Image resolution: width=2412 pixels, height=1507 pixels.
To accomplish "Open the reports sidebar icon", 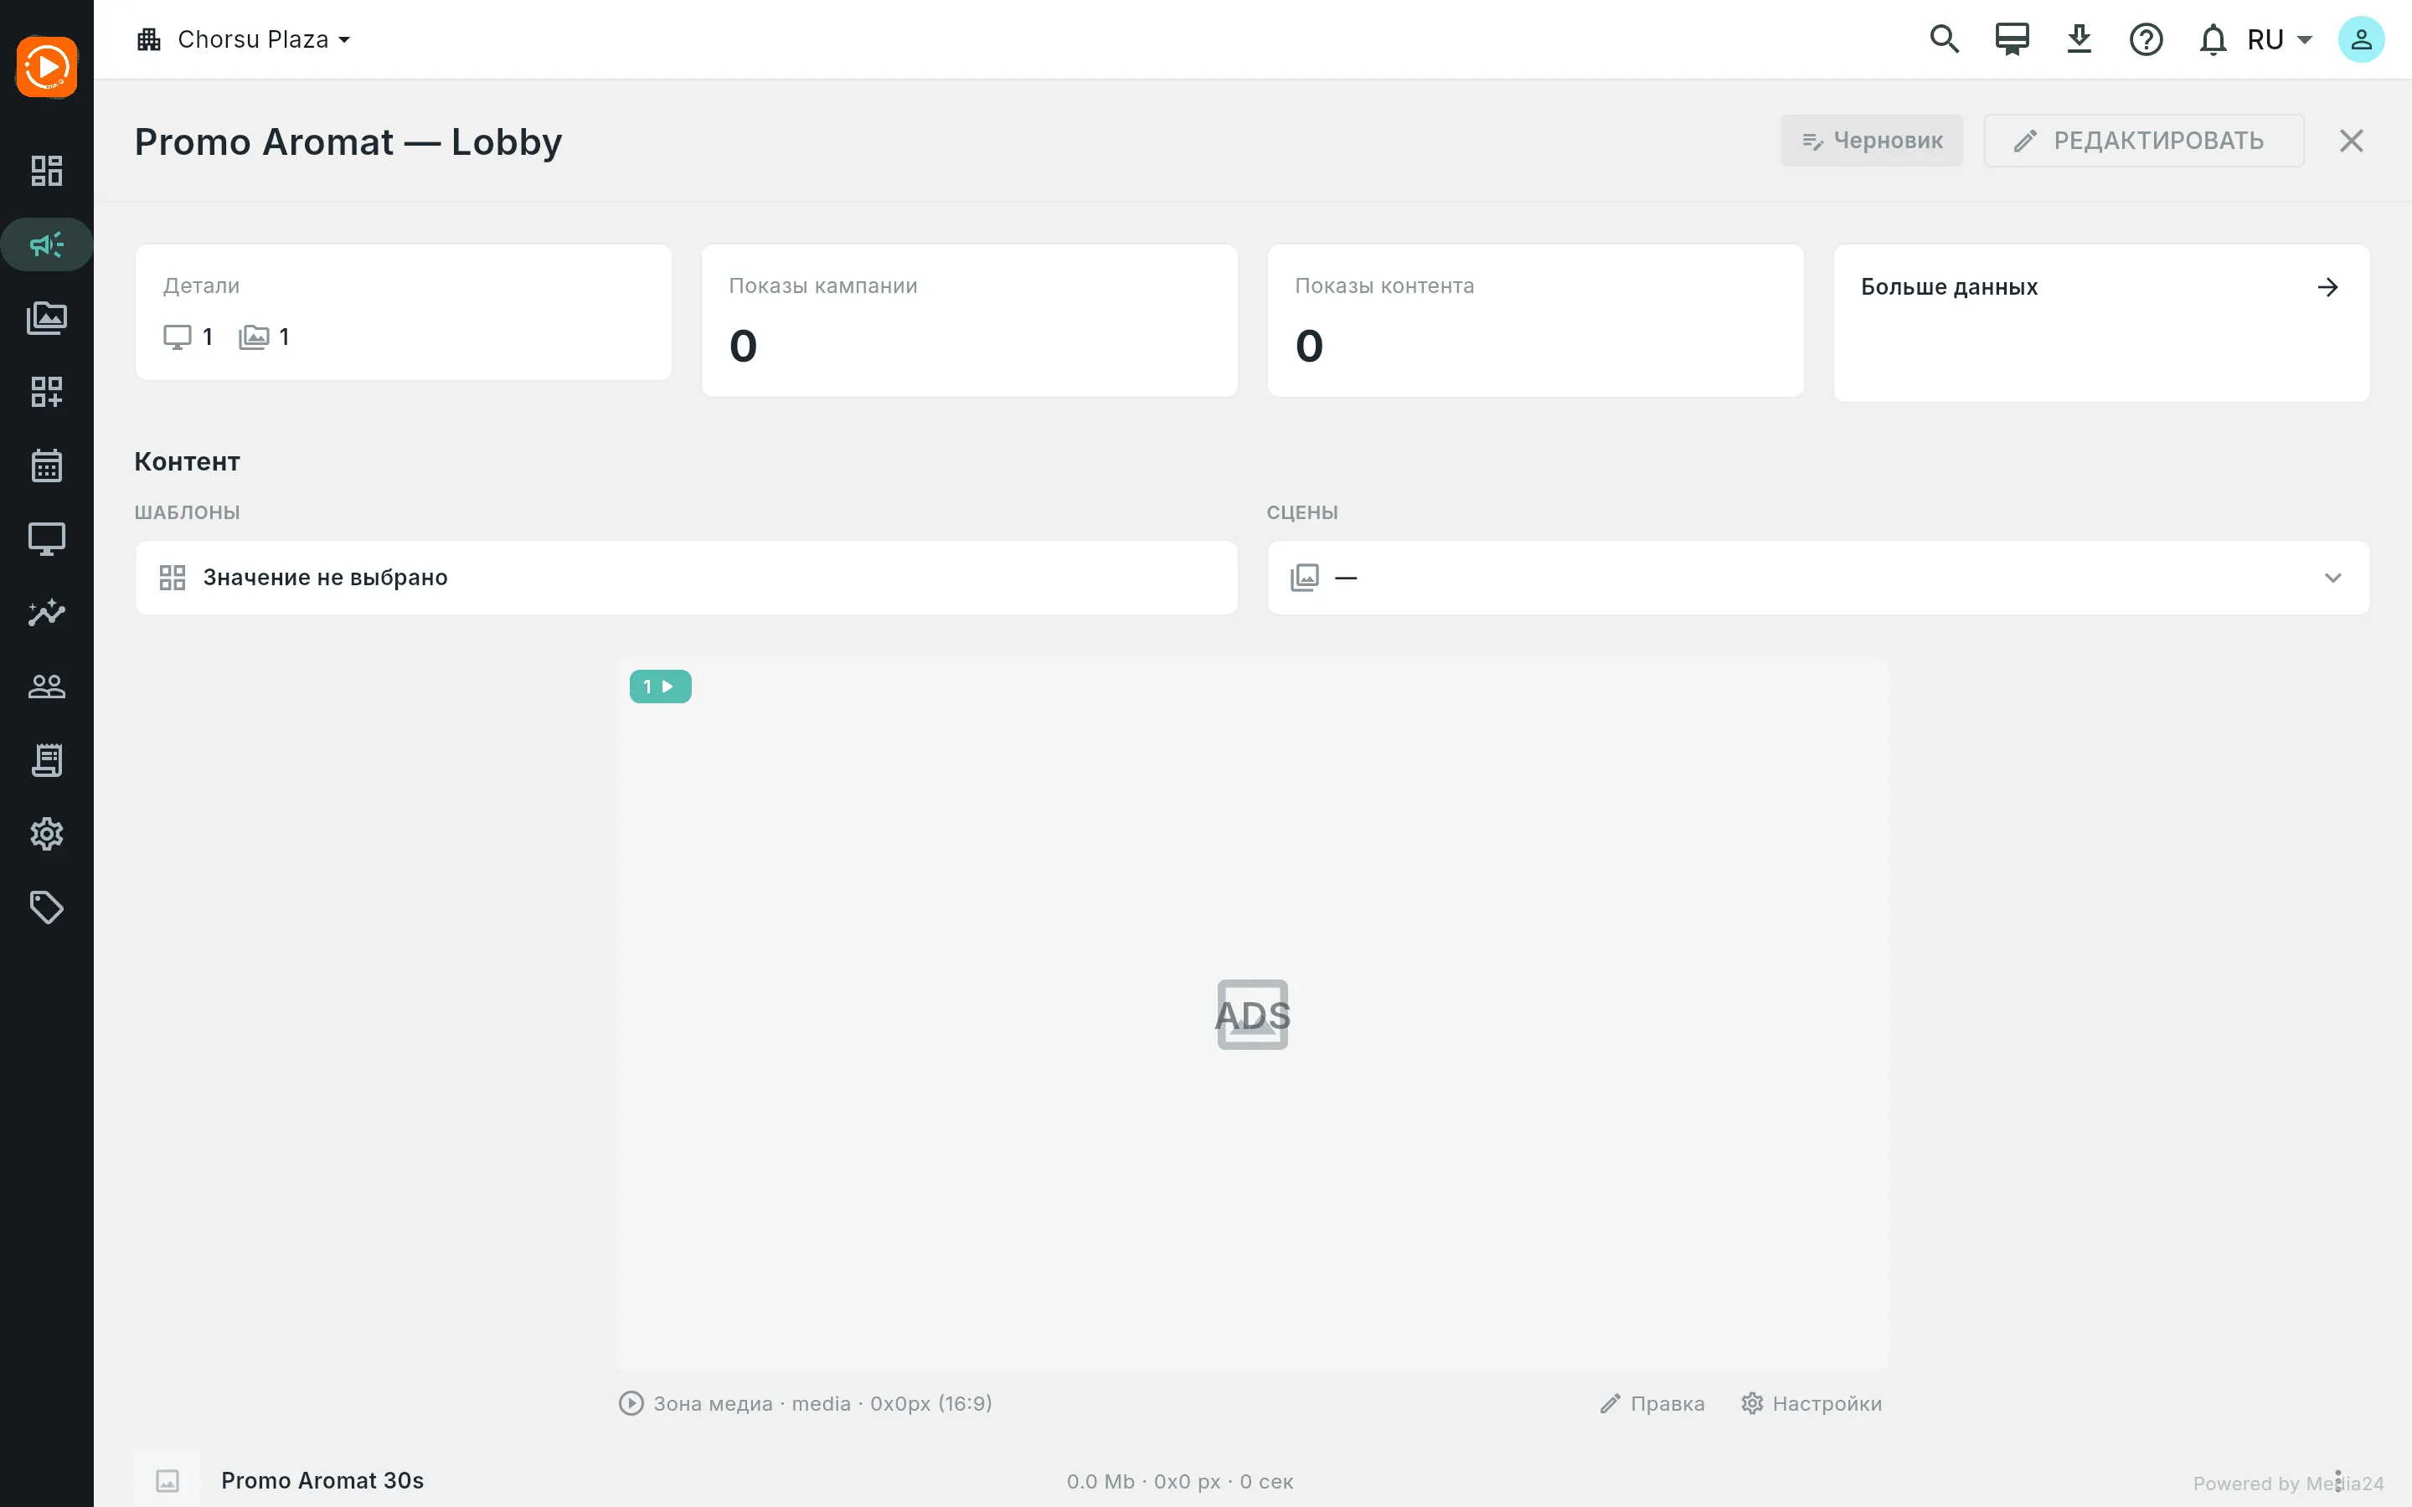I will tap(47, 759).
